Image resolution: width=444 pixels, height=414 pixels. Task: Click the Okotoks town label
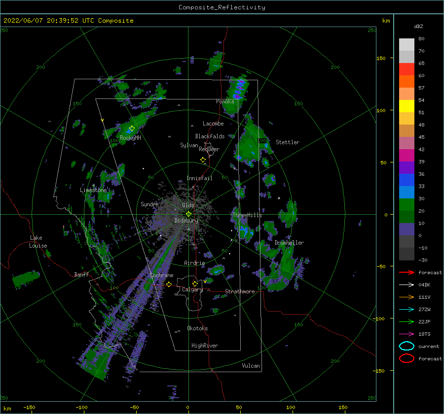(197, 328)
